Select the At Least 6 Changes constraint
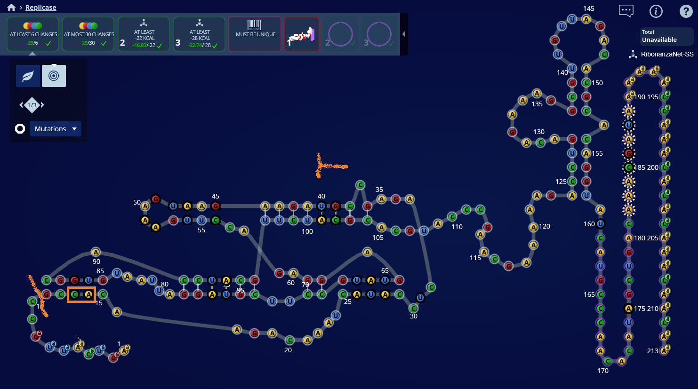This screenshot has height=389, width=698. (x=33, y=34)
